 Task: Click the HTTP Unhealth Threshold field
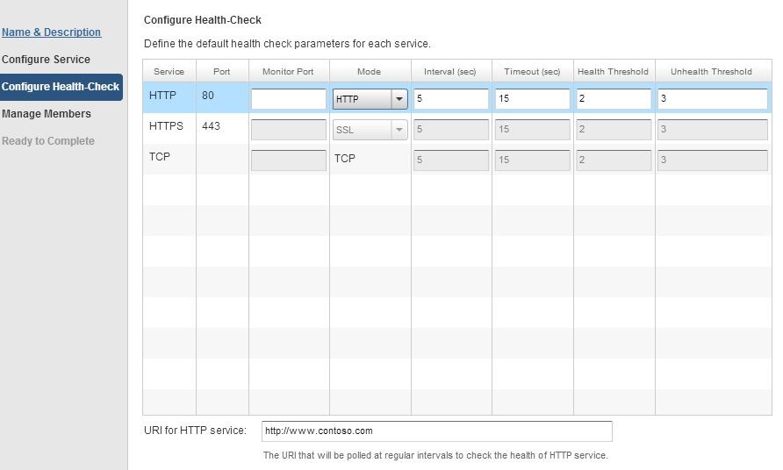[713, 99]
